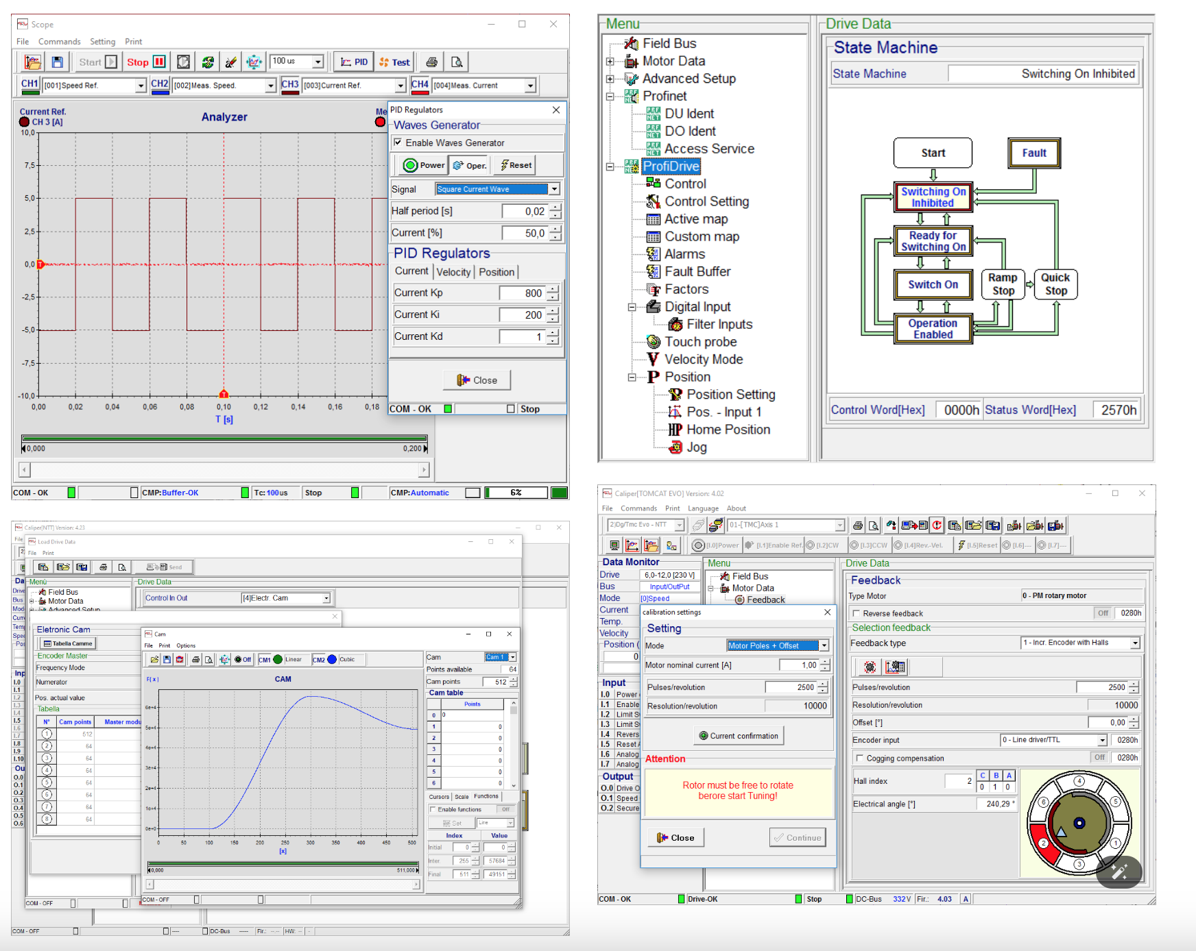Click the gear calibration icon in Feedback panel
This screenshot has width=1196, height=951.
(870, 667)
